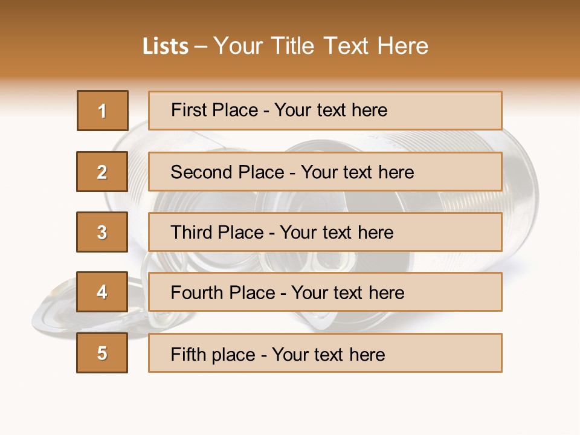Click 'Your text here' in the Fifth row
This screenshot has width=580, height=435.
coord(328,354)
